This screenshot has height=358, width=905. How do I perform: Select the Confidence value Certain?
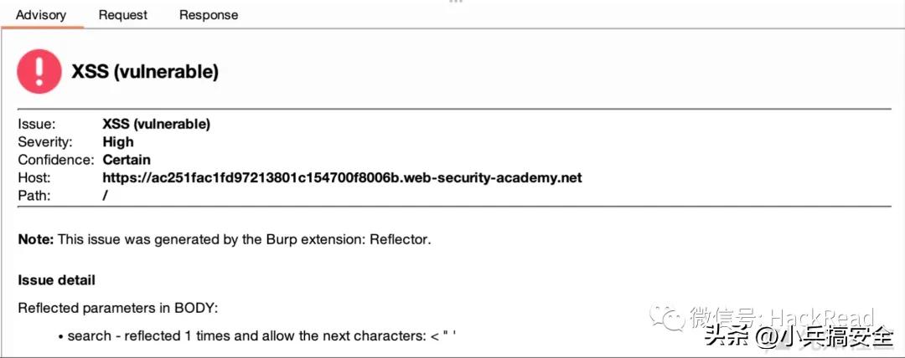point(127,160)
